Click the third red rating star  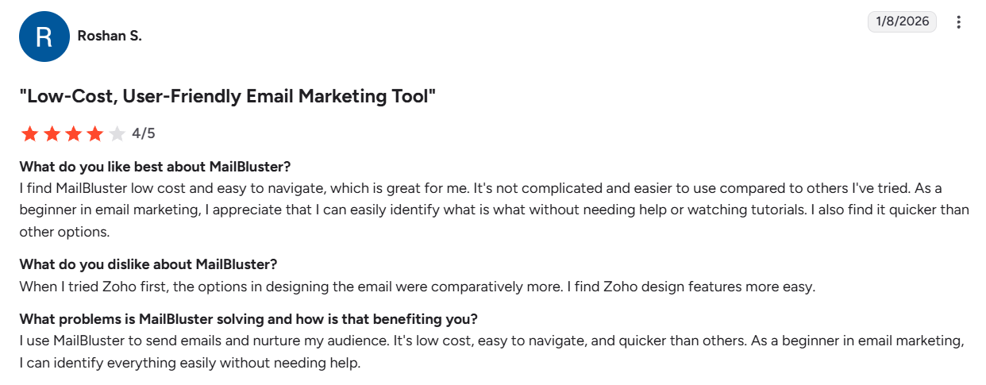pos(73,133)
